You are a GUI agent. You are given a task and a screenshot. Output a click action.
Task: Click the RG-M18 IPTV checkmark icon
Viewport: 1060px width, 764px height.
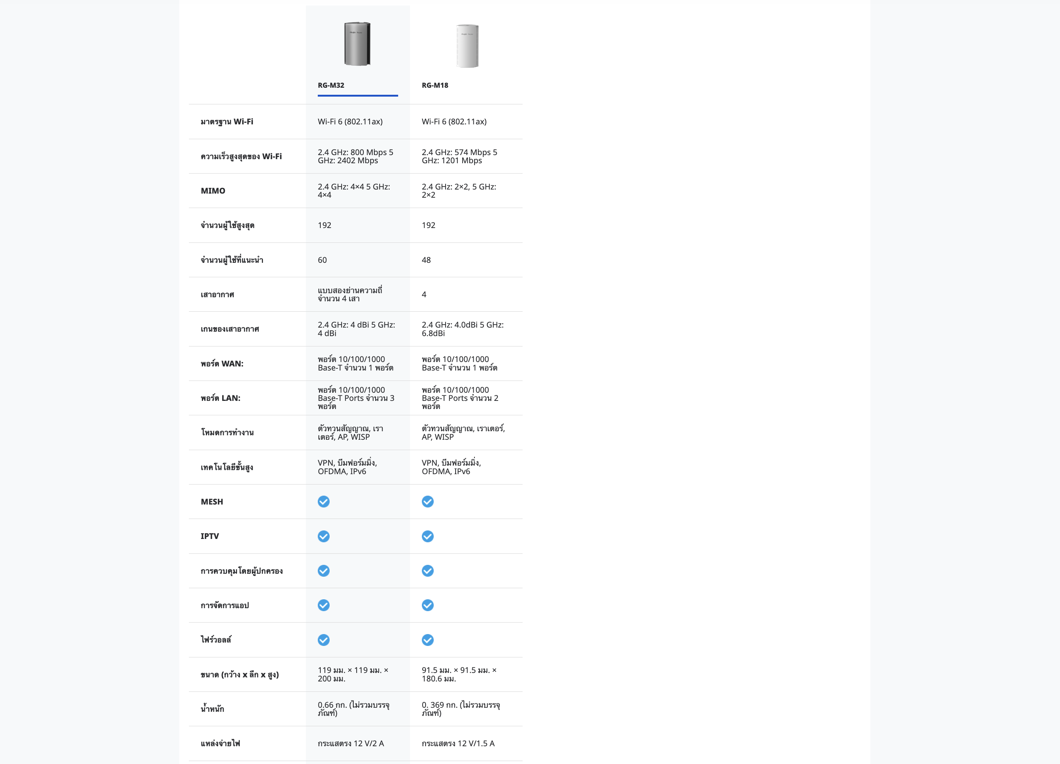(x=427, y=536)
